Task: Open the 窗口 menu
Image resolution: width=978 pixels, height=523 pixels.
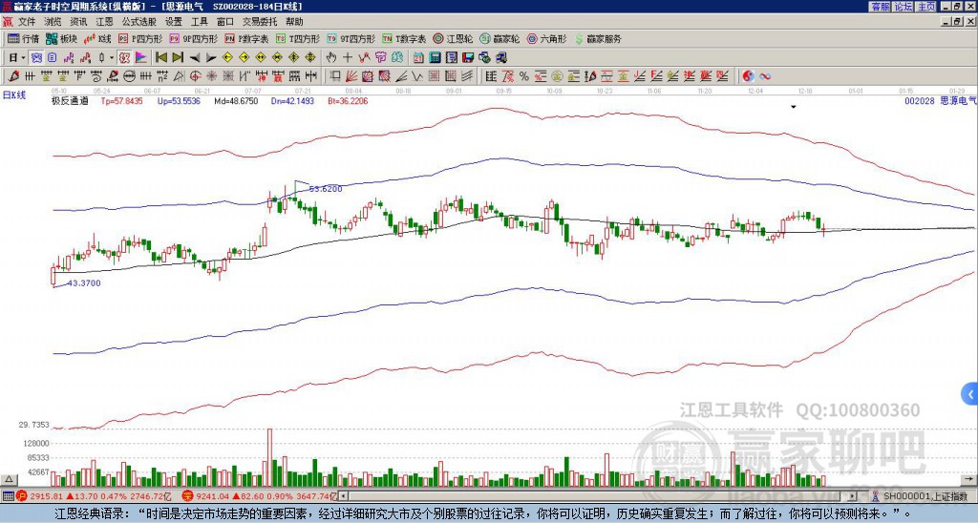Action: click(225, 22)
